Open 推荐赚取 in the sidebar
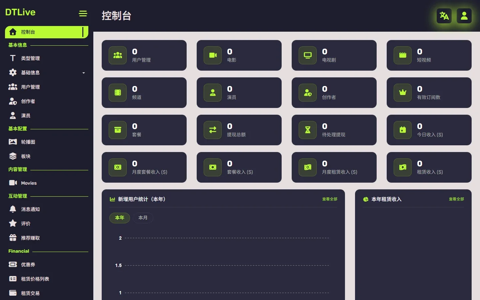This screenshot has width=480, height=300. click(x=47, y=238)
